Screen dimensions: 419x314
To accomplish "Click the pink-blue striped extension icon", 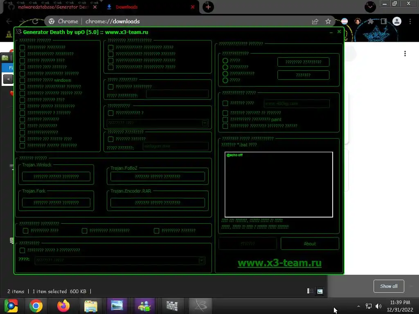I will point(345,21).
